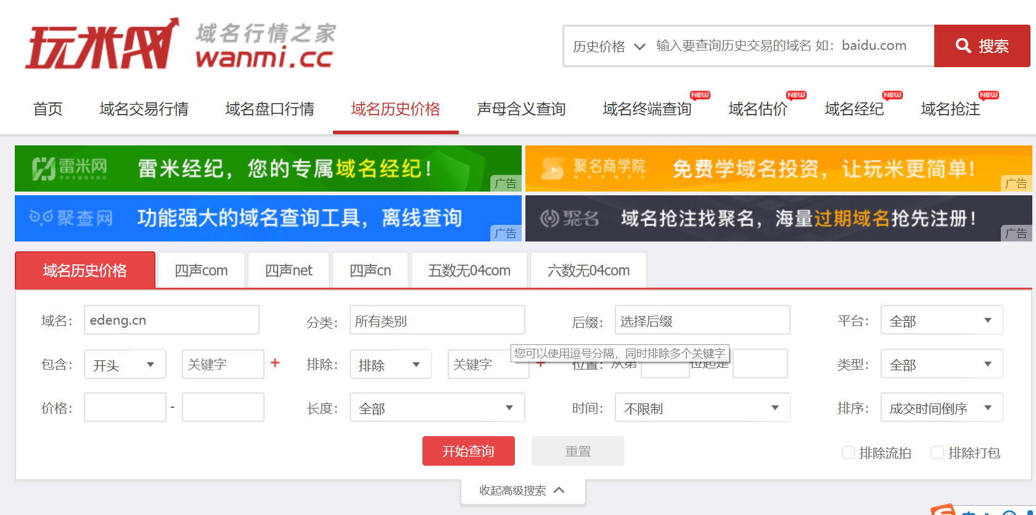1036x515 pixels.
Task: Expand the 时间 不限制 dropdown
Action: pos(702,408)
